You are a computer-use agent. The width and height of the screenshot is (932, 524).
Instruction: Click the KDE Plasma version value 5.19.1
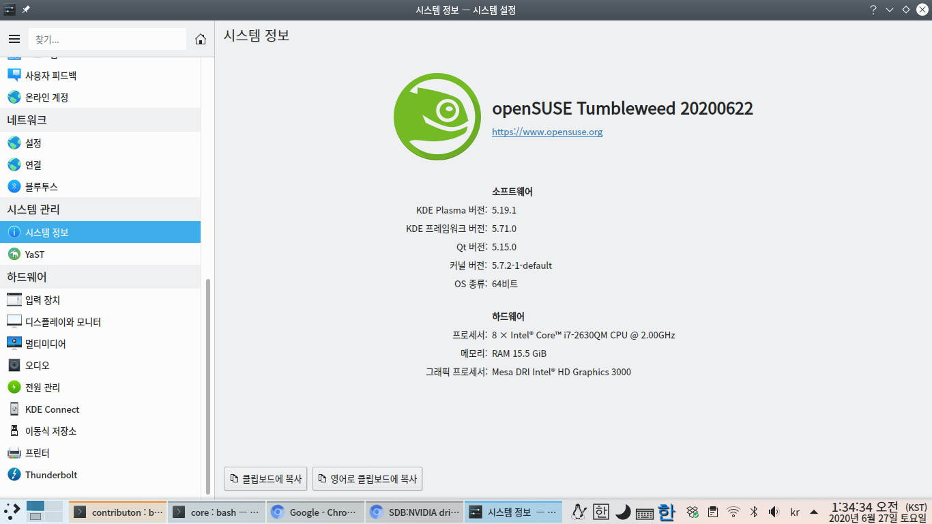(504, 210)
